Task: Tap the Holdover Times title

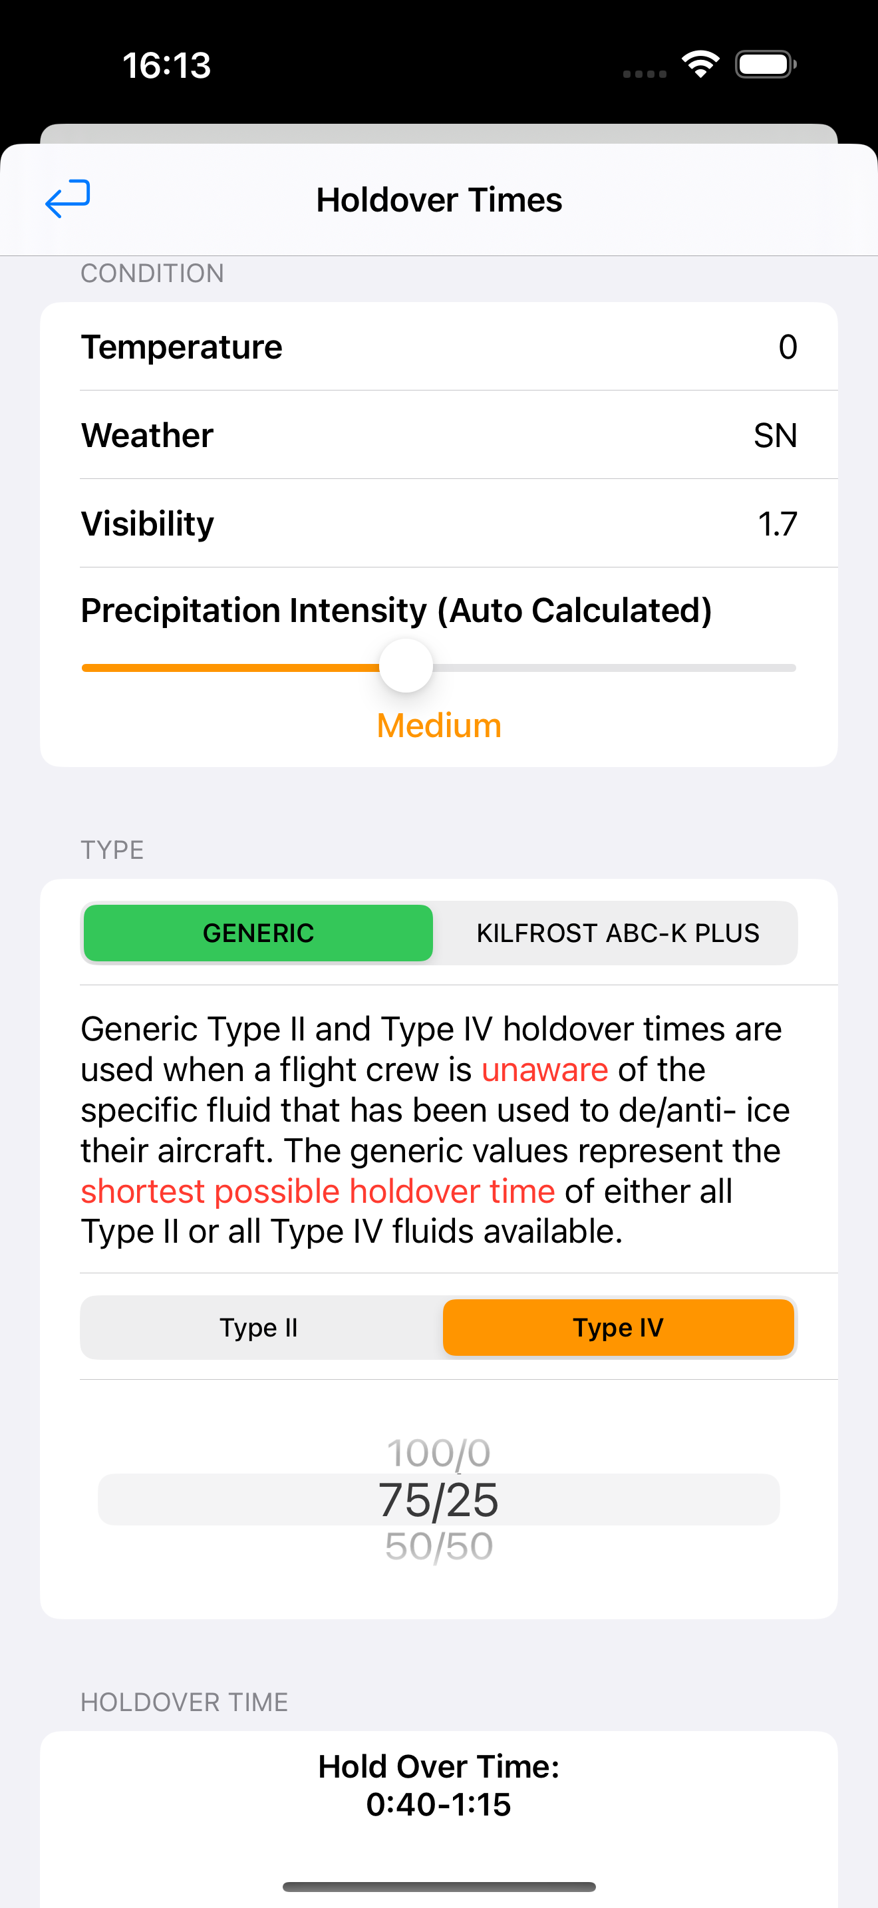Action: tap(439, 199)
